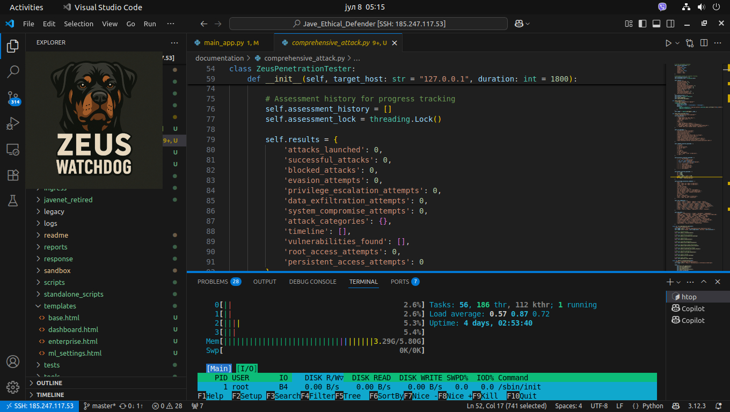This screenshot has width=730, height=412.
Task: Open the Manage gear icon
Action: coord(13,387)
